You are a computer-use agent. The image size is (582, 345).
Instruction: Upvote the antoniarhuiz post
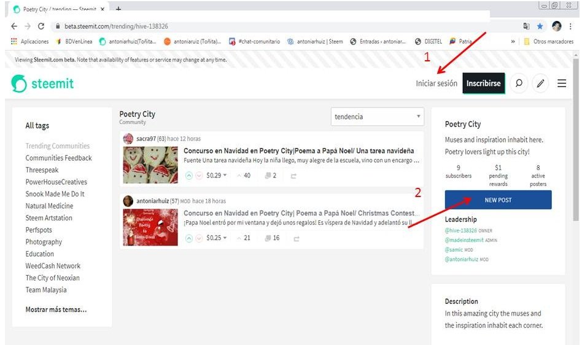coord(189,238)
